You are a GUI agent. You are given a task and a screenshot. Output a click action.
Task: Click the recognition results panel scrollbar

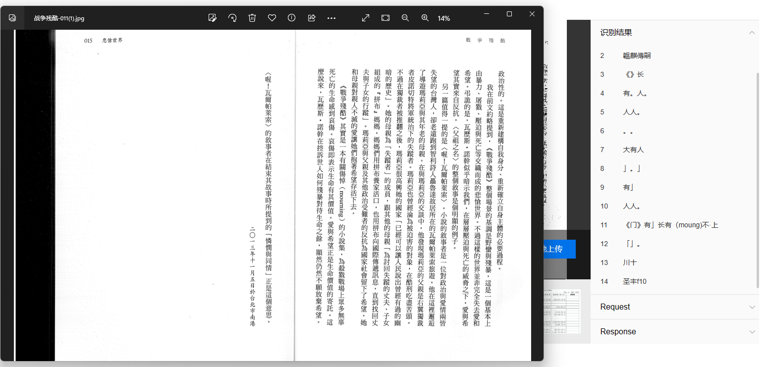[757, 178]
